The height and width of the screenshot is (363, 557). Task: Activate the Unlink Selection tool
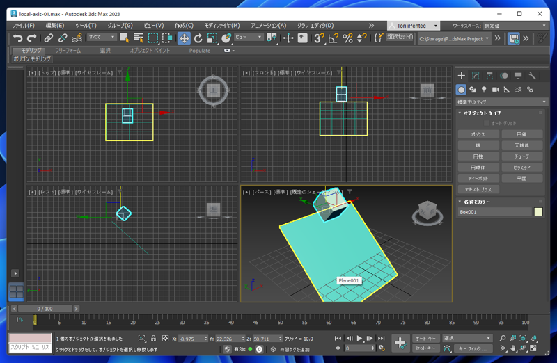(63, 38)
